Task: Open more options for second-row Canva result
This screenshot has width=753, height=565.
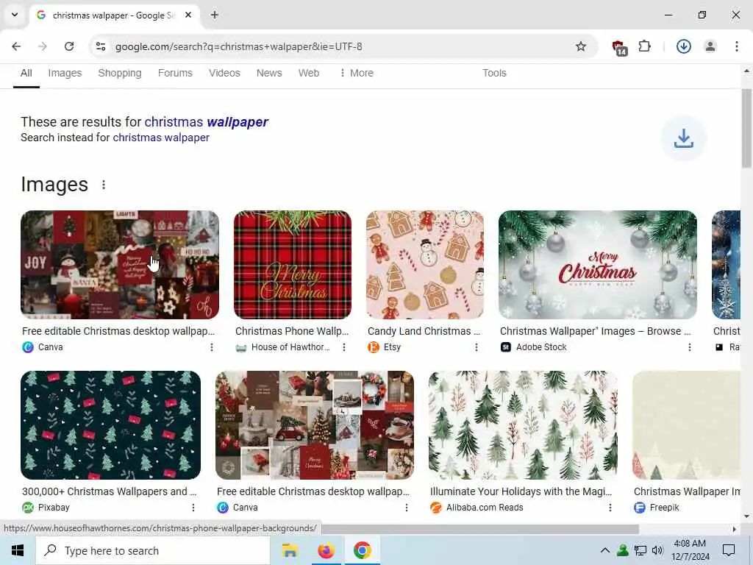Action: [406, 508]
